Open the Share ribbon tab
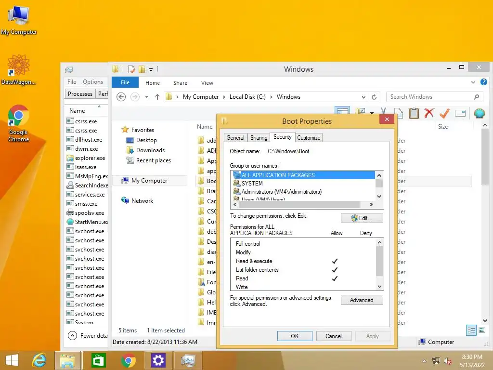This screenshot has width=493, height=370. click(x=180, y=83)
